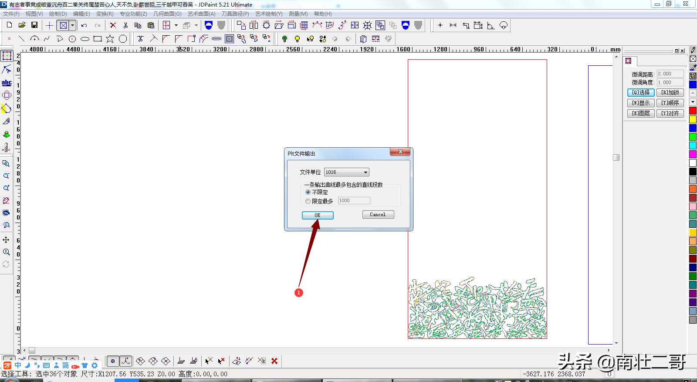Open the 变换(R) menu
697x382 pixels.
[105, 14]
